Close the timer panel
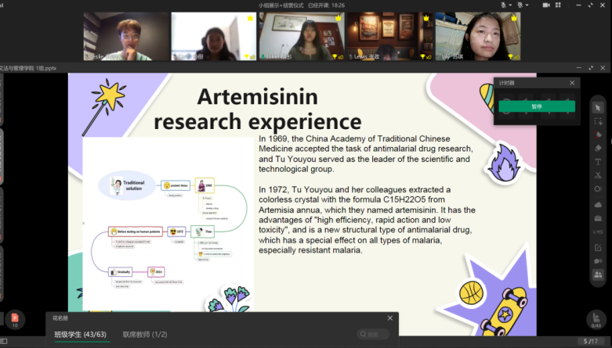Viewport: 612px width, 348px height. 572,83
